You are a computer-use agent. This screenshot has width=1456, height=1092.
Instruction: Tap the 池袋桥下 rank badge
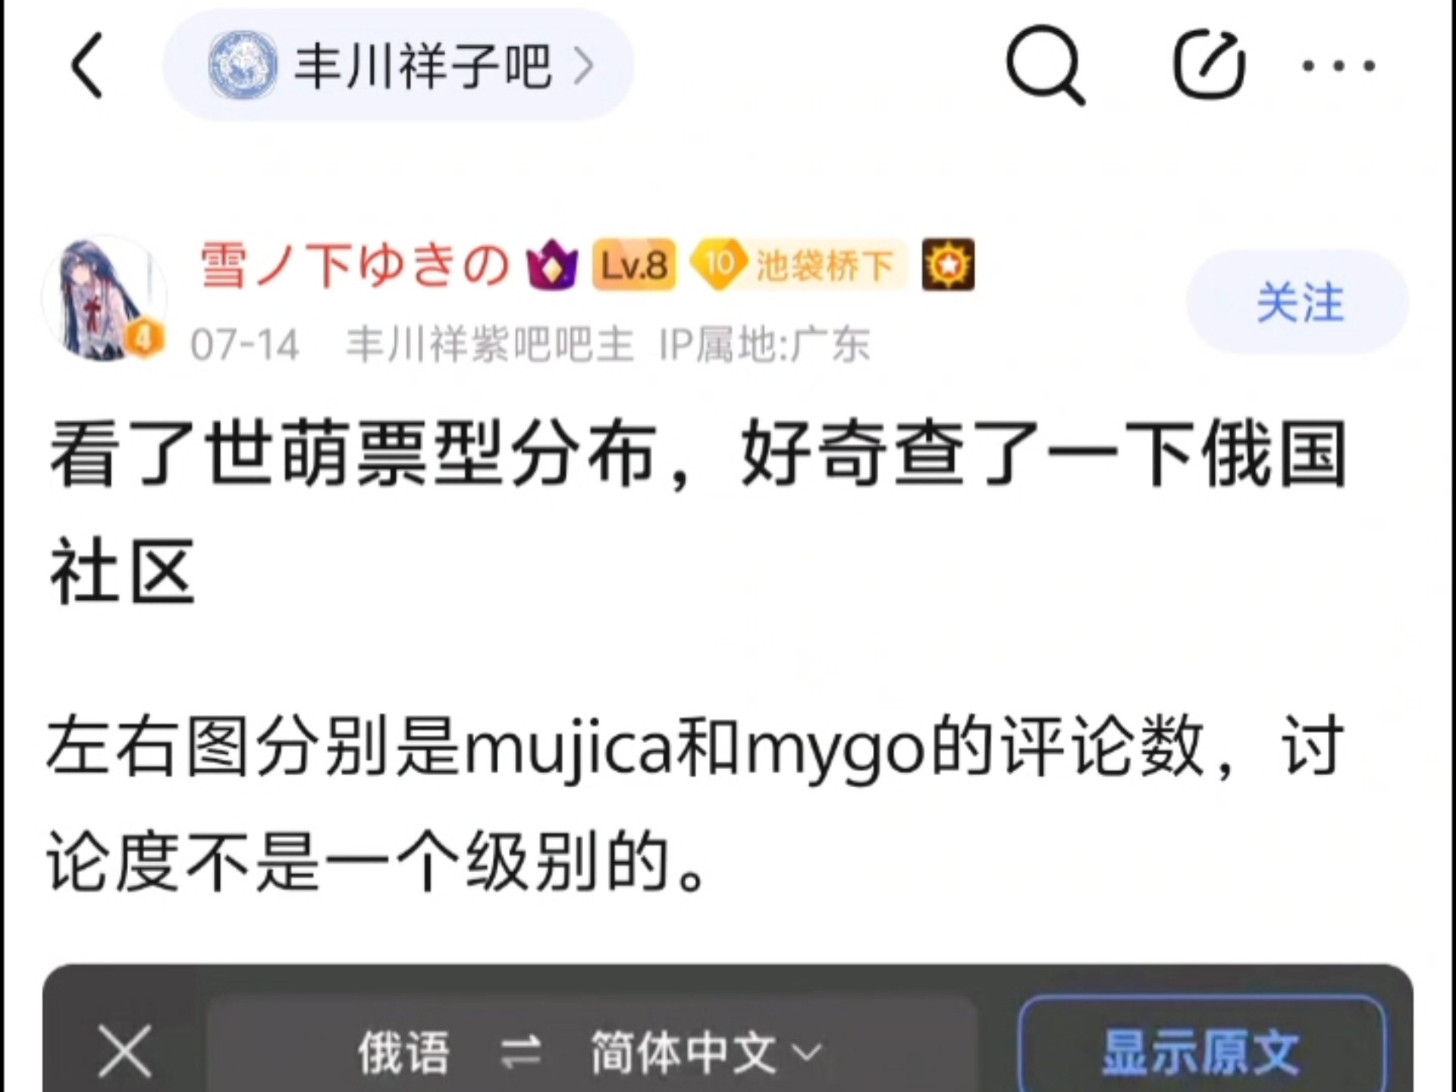tap(799, 265)
